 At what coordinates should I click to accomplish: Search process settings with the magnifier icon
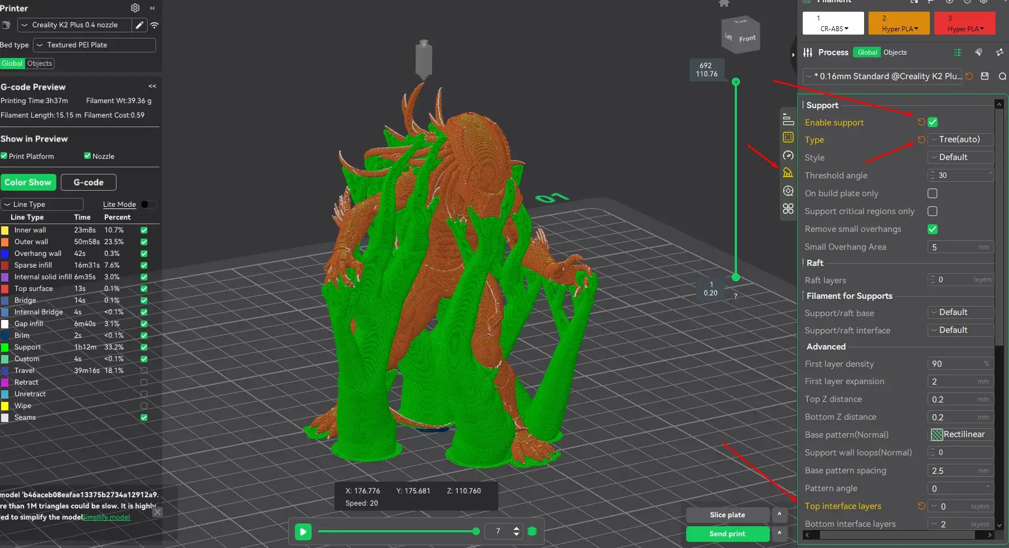click(1002, 76)
